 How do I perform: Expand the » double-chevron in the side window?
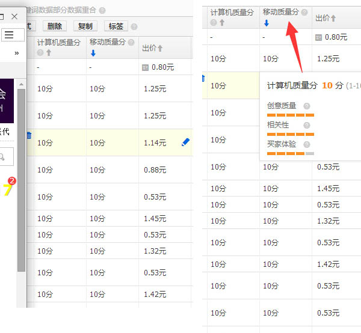tap(17, 53)
